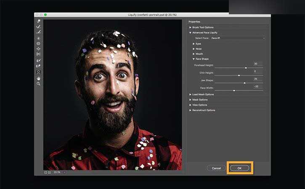Viewport: 305px width, 189px height.
Task: Click the Cancel button
Action: pyautogui.click(x=216, y=168)
